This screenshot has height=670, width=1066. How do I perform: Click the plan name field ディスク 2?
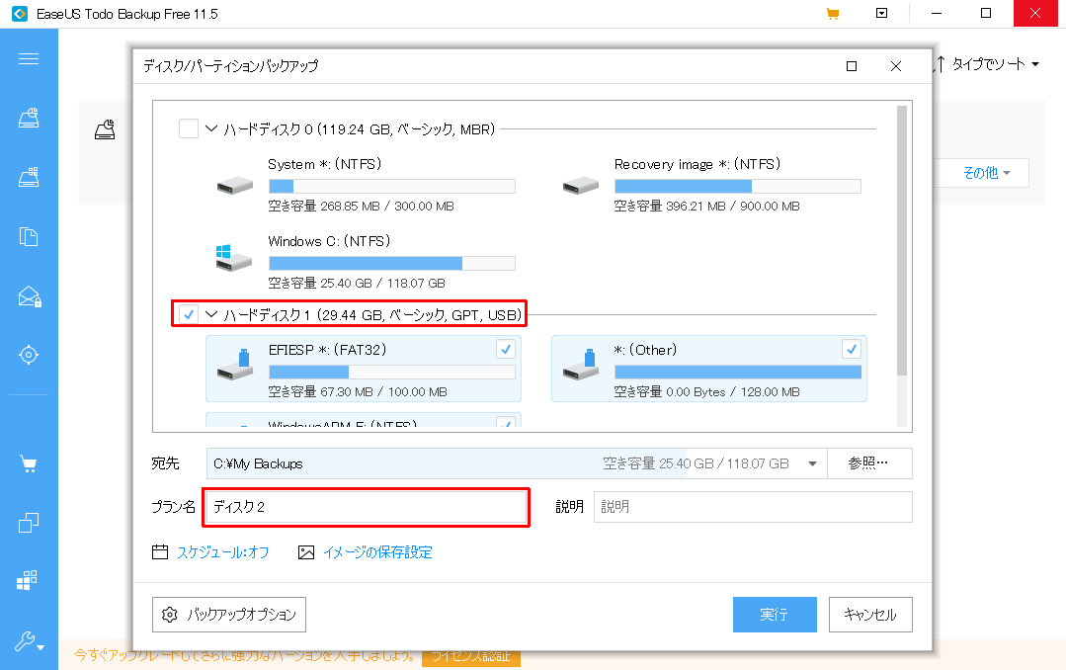(x=366, y=507)
